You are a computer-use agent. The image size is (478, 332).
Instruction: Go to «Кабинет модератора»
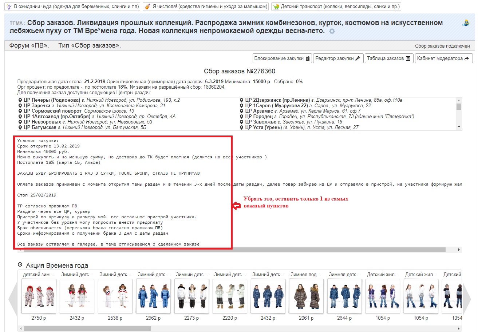tap(444, 58)
